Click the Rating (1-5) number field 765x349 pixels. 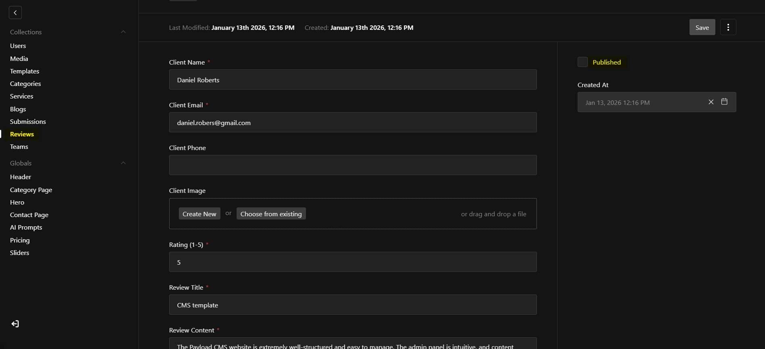(352, 262)
